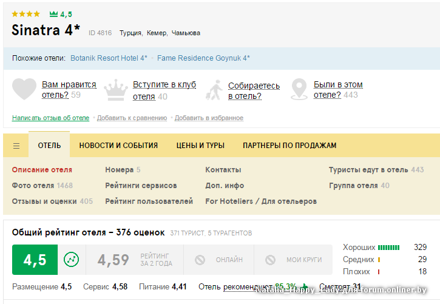Click the traveler with suitcase icon

[x=214, y=90]
